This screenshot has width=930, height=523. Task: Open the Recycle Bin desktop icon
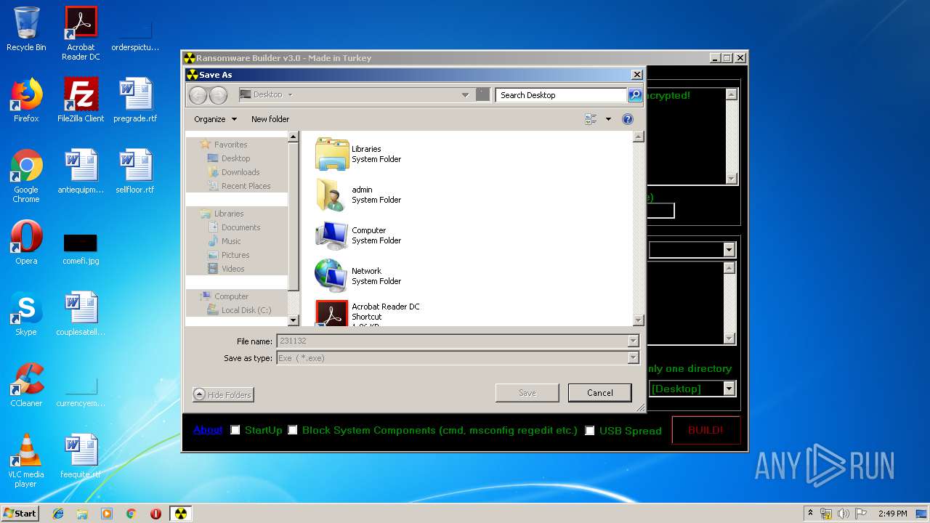pos(26,29)
